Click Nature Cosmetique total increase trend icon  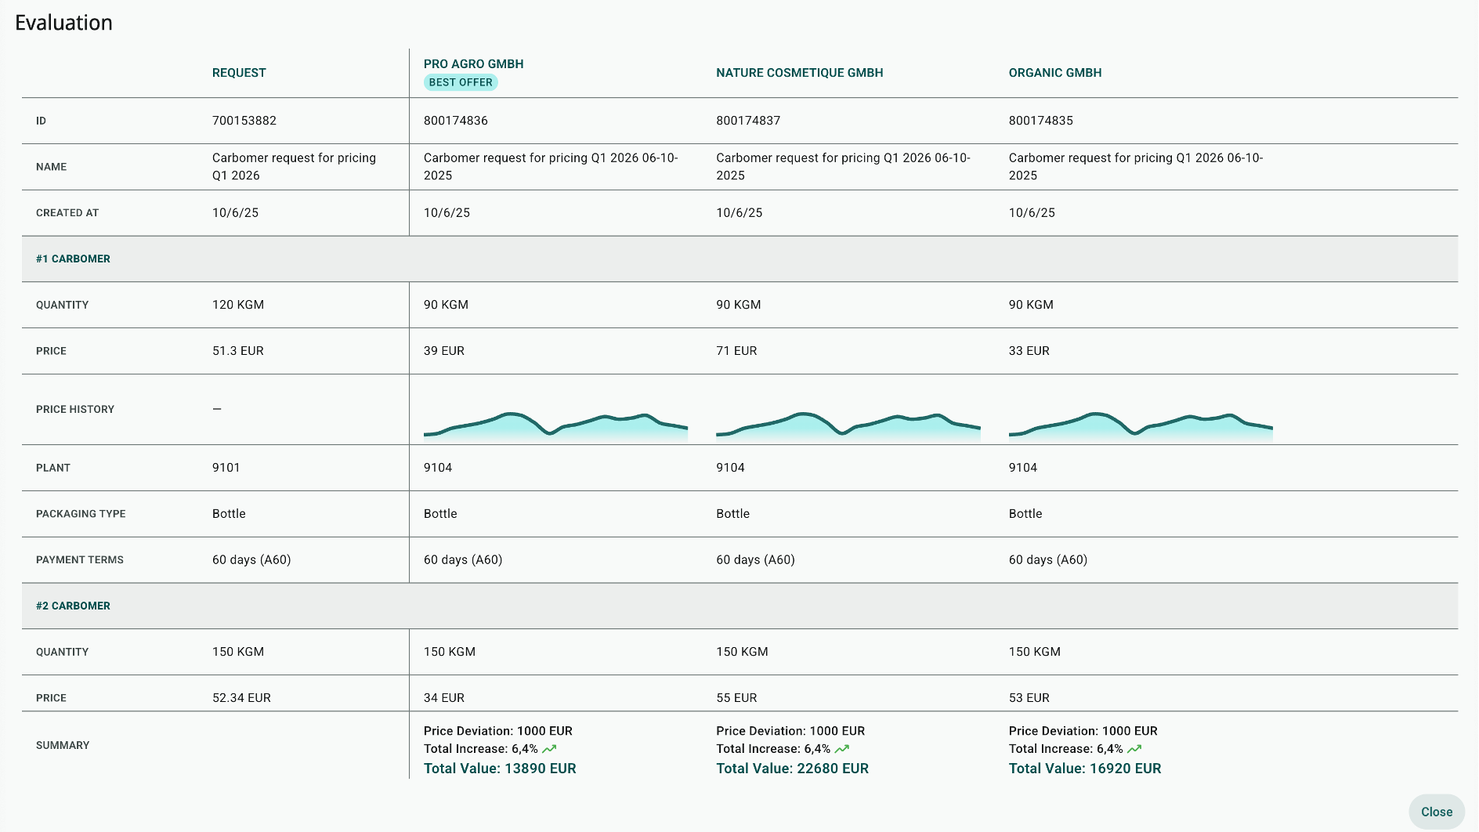842,749
